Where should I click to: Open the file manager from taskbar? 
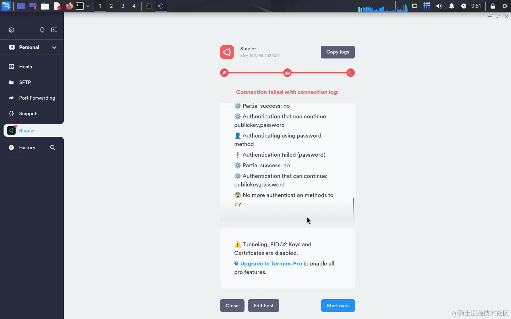tap(45, 6)
